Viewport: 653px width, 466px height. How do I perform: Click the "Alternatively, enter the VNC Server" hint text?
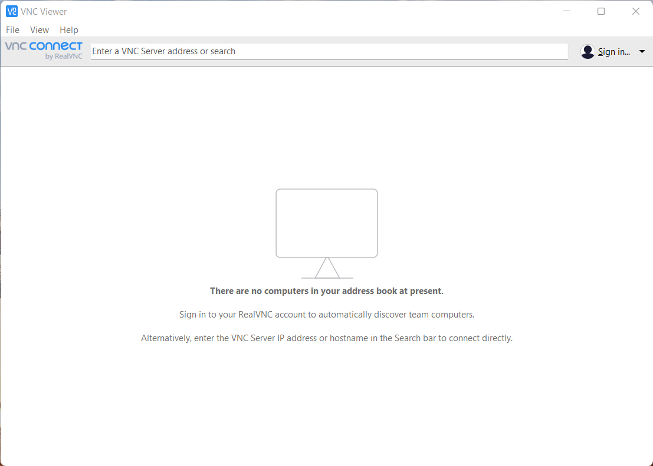pos(326,338)
